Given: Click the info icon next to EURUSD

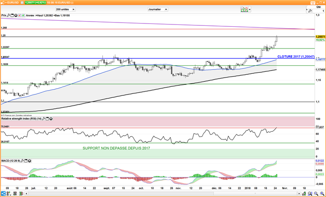Looking at the screenshot, I should 22,3.
